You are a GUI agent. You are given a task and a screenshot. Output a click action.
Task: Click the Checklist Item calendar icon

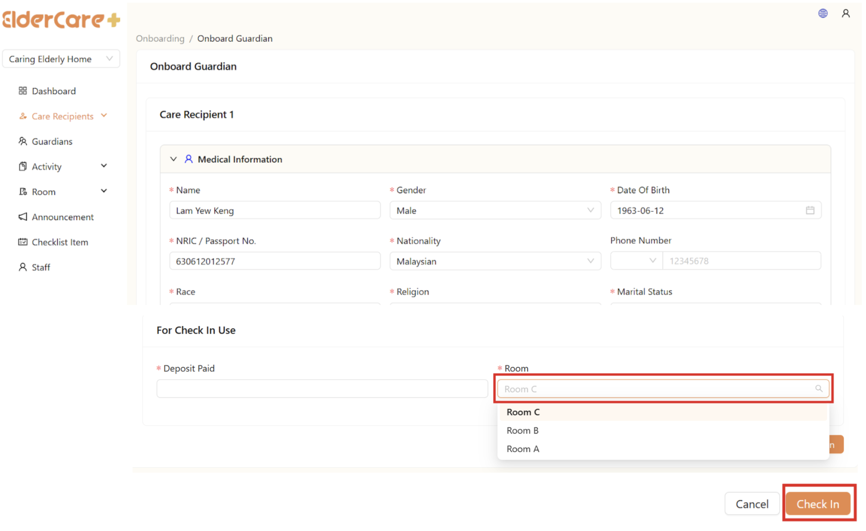tap(23, 242)
